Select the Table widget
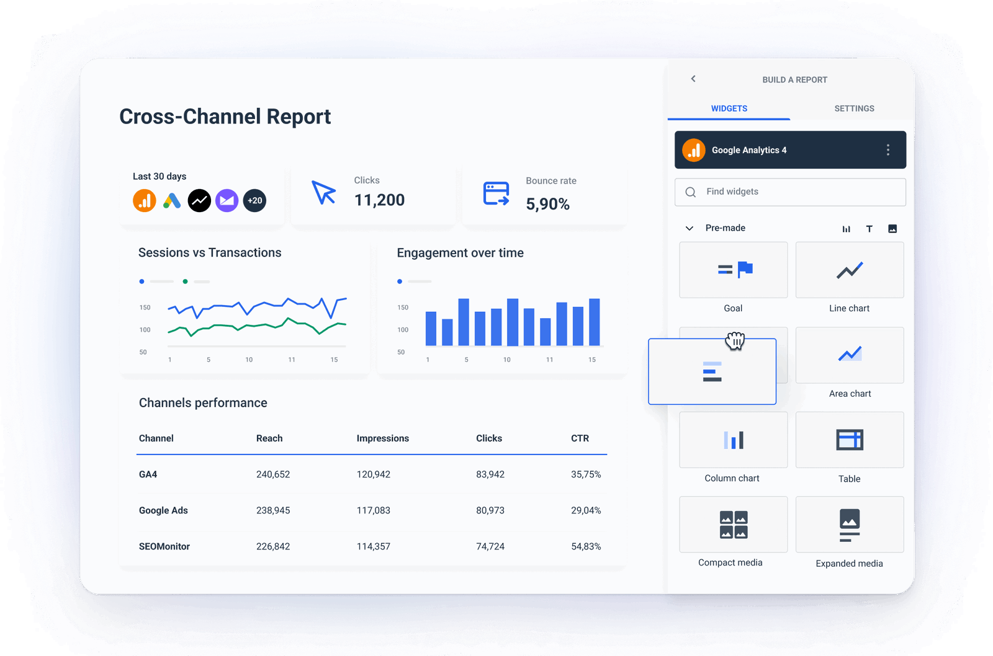Image resolution: width=993 pixels, height=656 pixels. coord(849,440)
